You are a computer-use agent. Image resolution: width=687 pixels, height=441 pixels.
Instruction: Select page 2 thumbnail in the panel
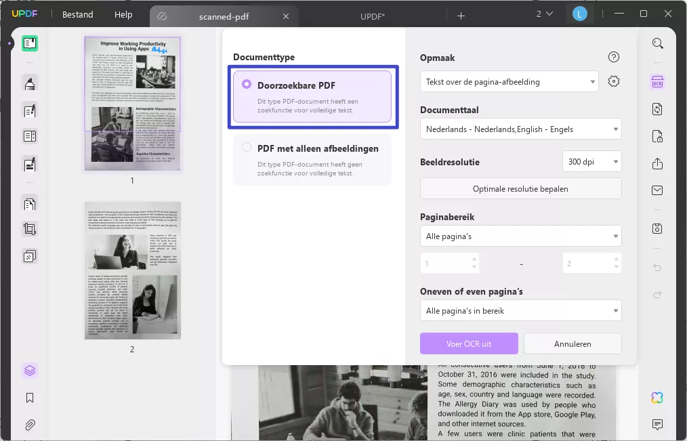pos(132,270)
